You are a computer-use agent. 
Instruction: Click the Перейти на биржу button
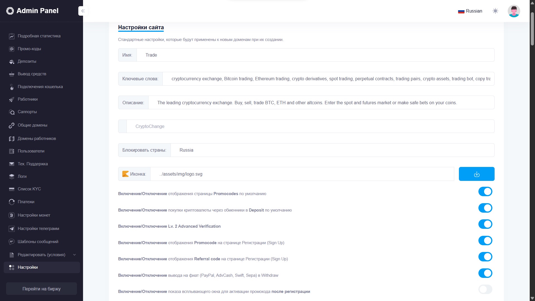point(42,289)
